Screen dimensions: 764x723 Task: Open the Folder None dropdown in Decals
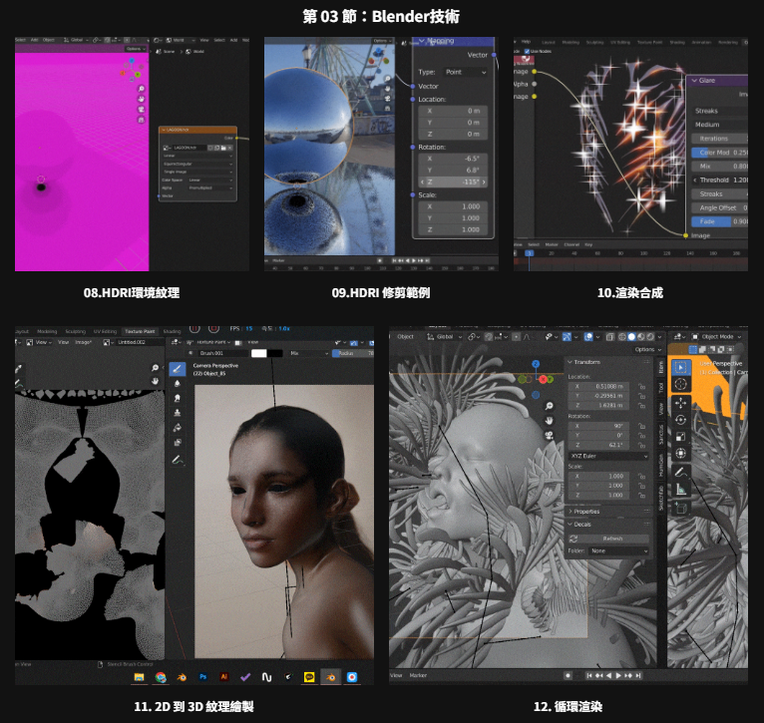(x=619, y=551)
